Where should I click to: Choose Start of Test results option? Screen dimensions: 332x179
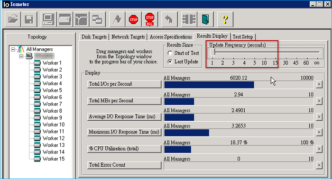170,53
